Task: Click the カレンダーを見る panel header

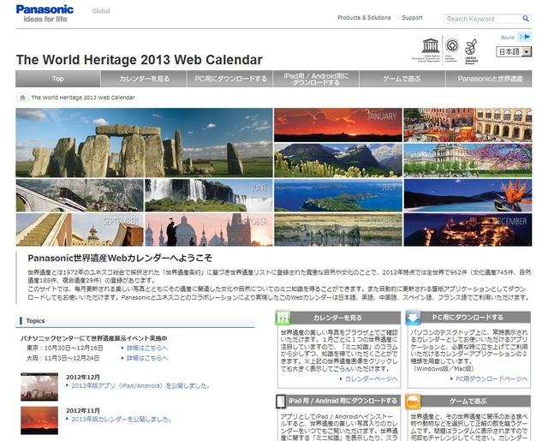Action: [339, 318]
